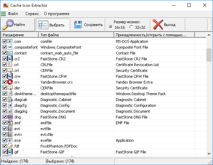The image size is (213, 165).
Task: Click the scrollbar up arrow
Action: click(209, 35)
